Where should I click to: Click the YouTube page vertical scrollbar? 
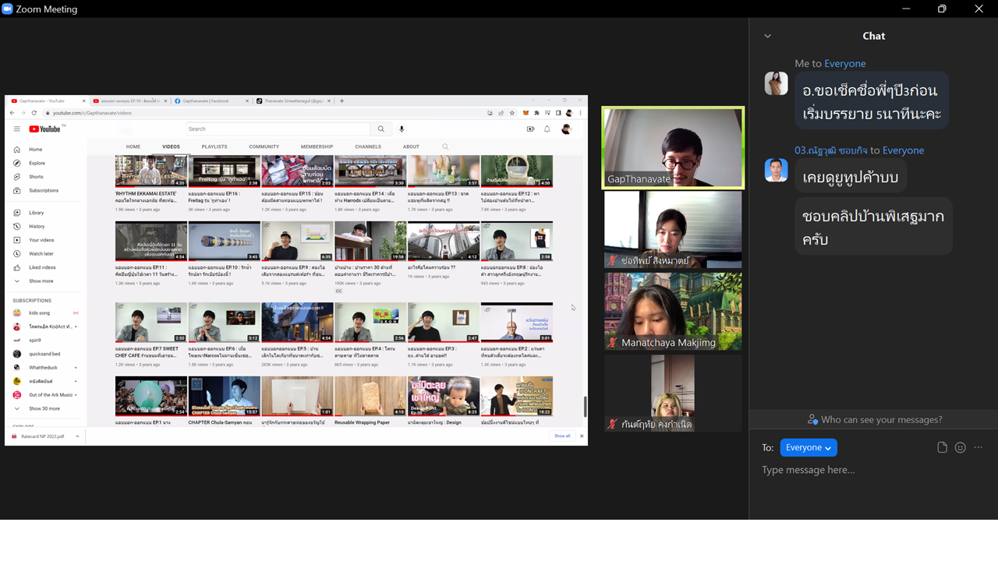(585, 406)
